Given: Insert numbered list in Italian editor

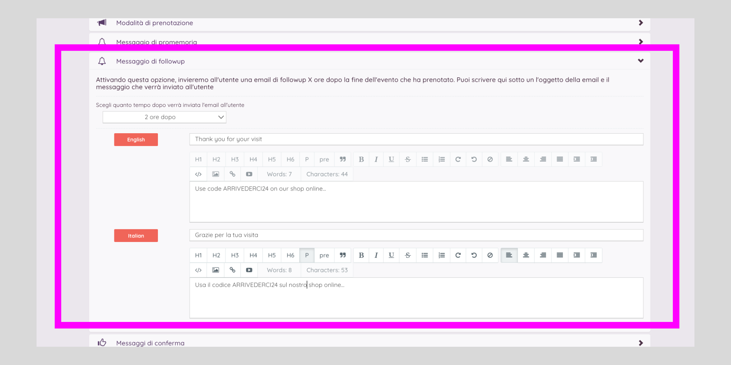Looking at the screenshot, I should (442, 255).
